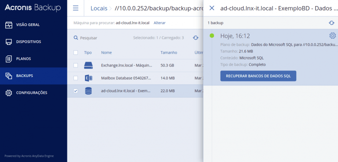338x162 pixels.
Task: Sort by Nome column header
Action: [107, 52]
